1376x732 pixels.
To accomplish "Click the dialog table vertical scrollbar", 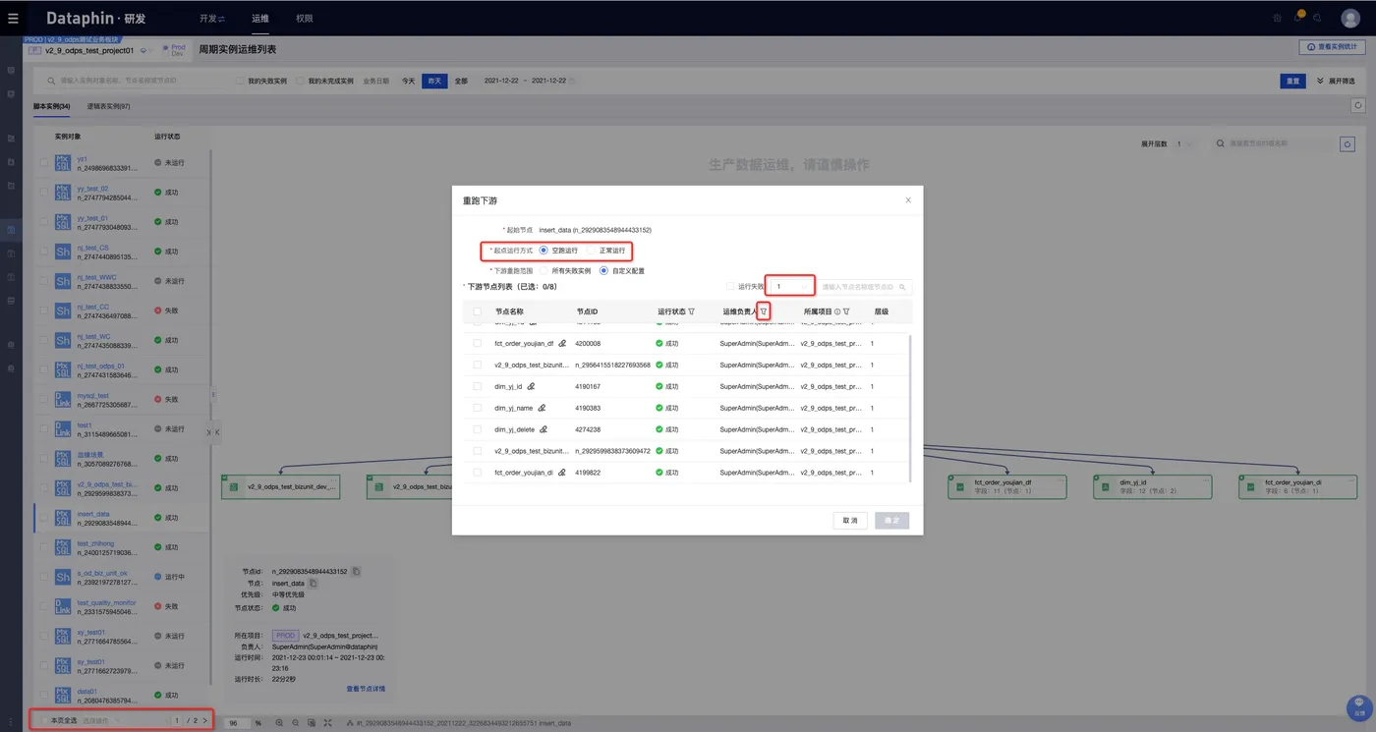I will (910, 408).
